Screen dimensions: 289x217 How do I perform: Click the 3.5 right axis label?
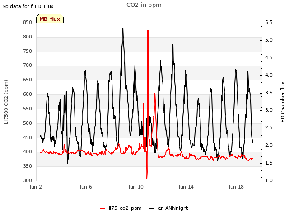(x=269, y=93)
